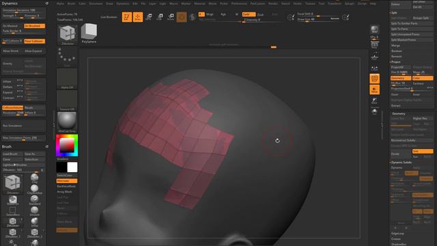Click the Divide button
437x246 pixels.
point(400,154)
